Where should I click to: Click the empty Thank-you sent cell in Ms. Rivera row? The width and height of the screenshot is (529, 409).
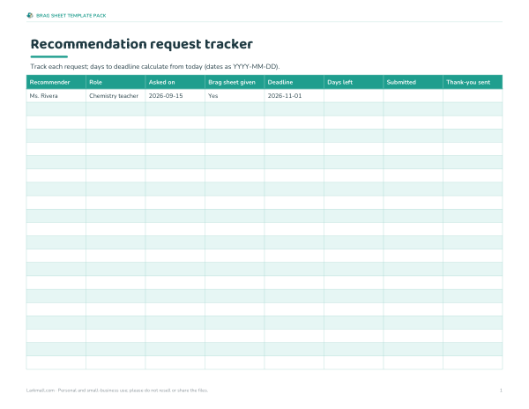click(473, 96)
